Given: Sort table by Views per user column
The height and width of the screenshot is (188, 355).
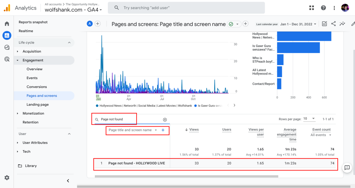Looking at the screenshot, I should click(256, 132).
